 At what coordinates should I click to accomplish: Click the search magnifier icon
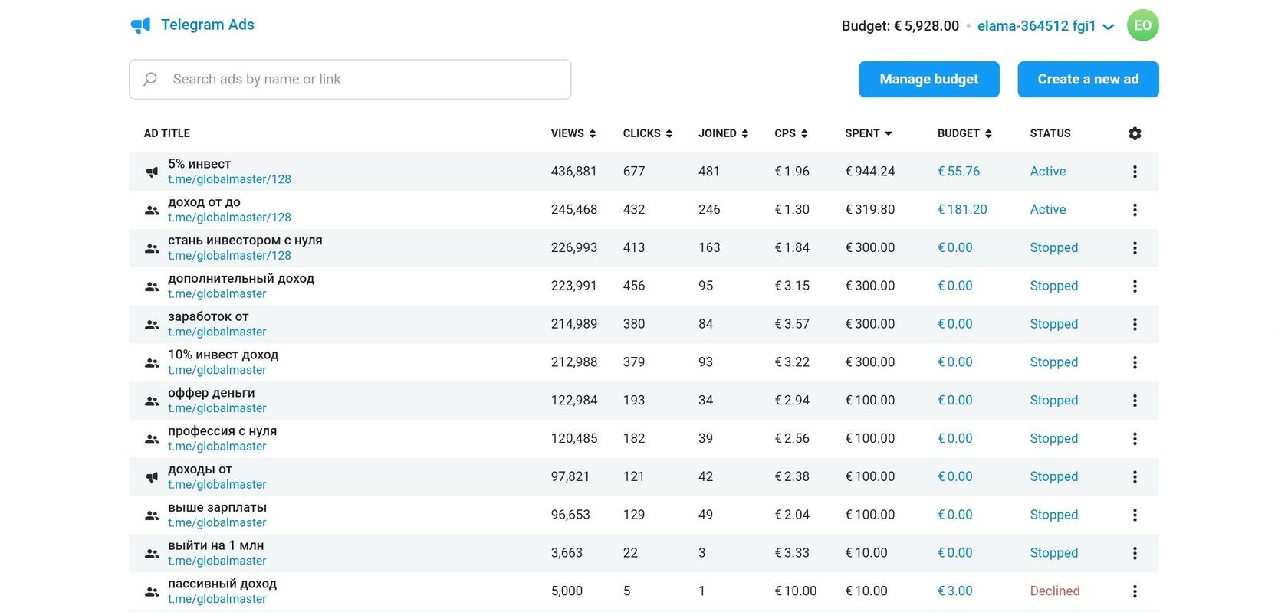click(150, 79)
